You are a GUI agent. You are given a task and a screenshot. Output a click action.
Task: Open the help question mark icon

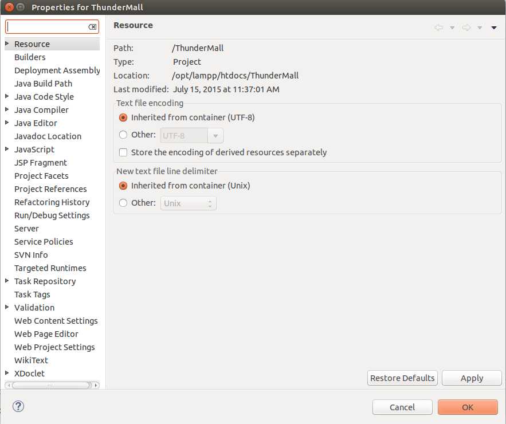point(18,406)
